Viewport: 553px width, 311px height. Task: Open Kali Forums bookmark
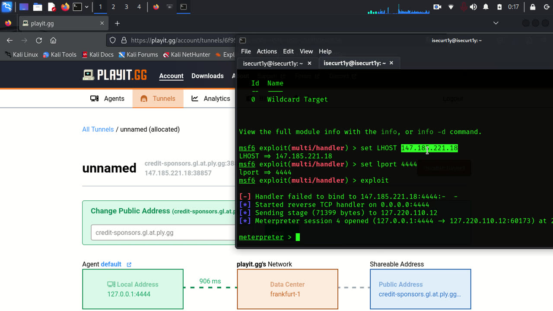click(x=138, y=54)
